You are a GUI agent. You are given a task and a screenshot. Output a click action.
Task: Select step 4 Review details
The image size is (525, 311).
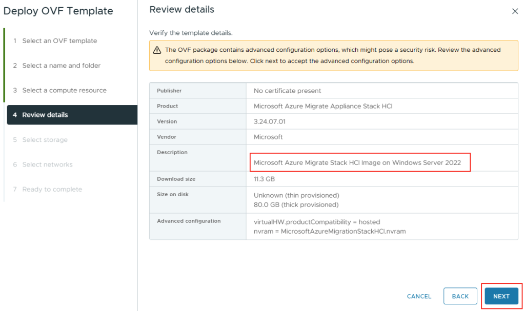[72, 115]
